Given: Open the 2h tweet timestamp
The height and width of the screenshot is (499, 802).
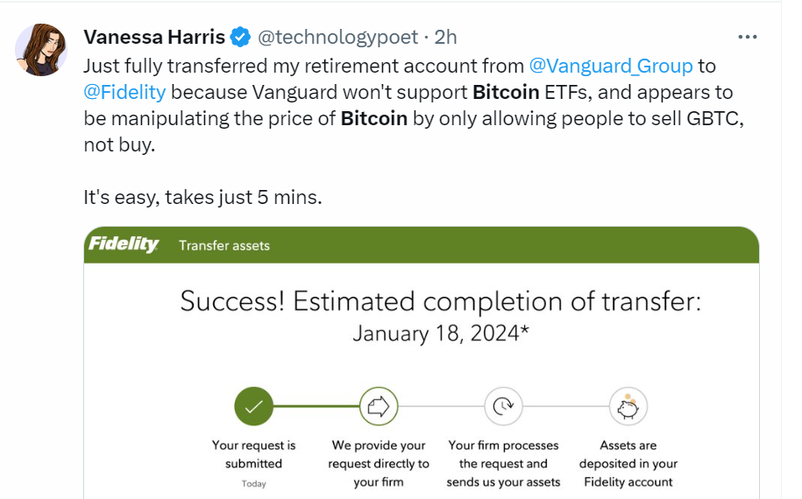Looking at the screenshot, I should click(445, 38).
